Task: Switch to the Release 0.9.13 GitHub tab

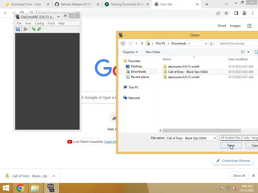Action: (76, 4)
